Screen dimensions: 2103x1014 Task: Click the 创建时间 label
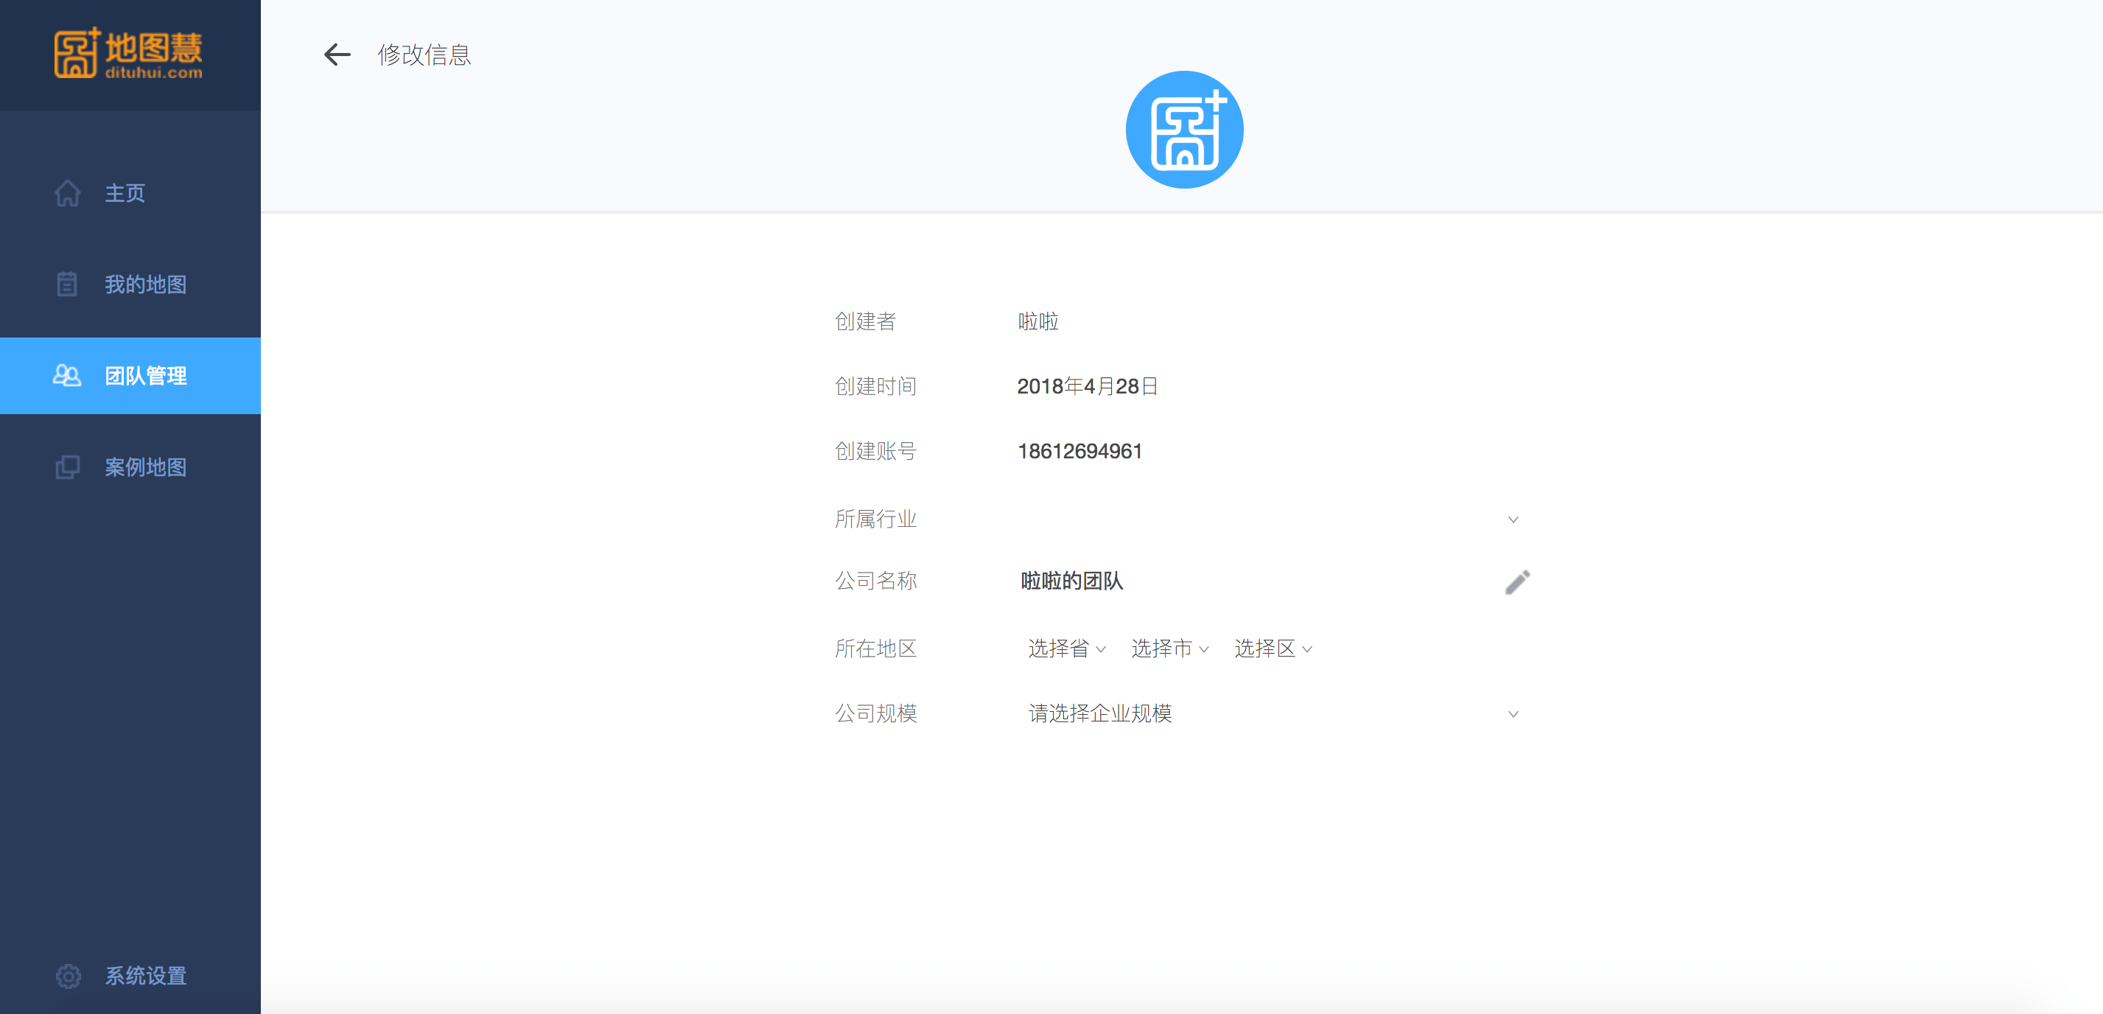875,386
